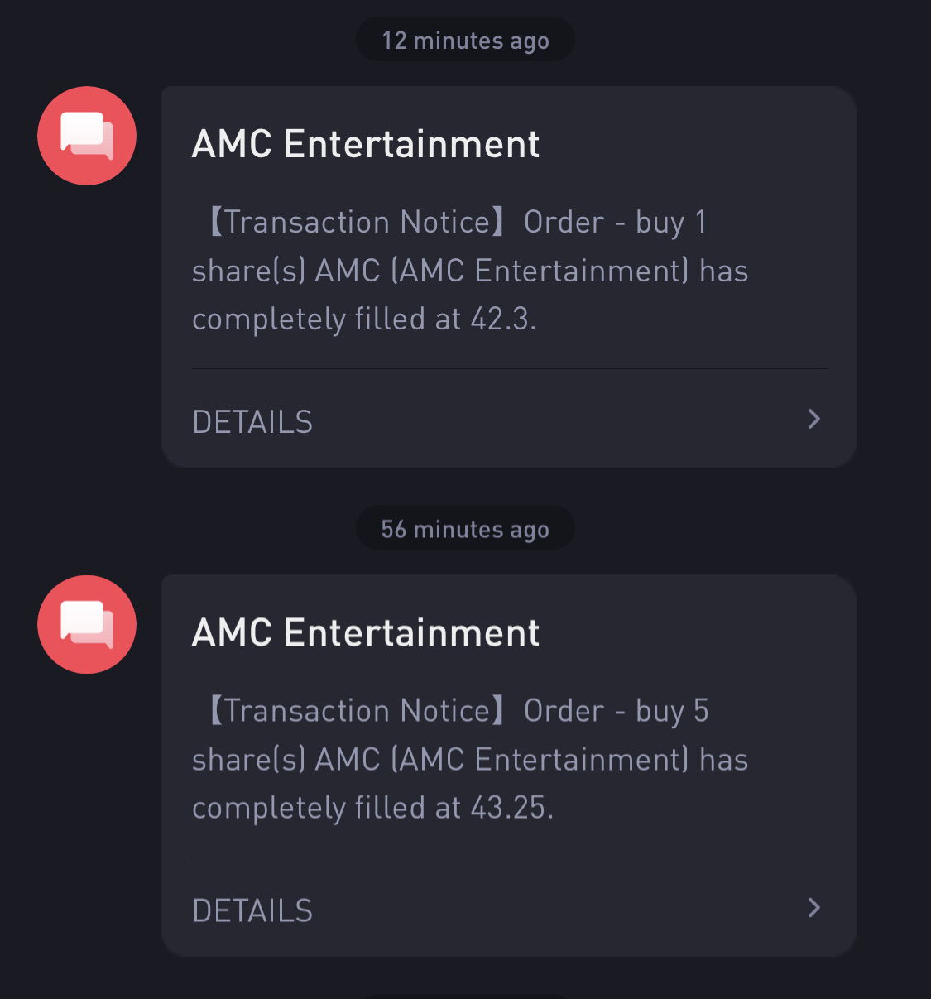Screen dimensions: 931x999
Task: Click "Transaction Notice" label in the buy 1 notice
Action: coord(358,222)
